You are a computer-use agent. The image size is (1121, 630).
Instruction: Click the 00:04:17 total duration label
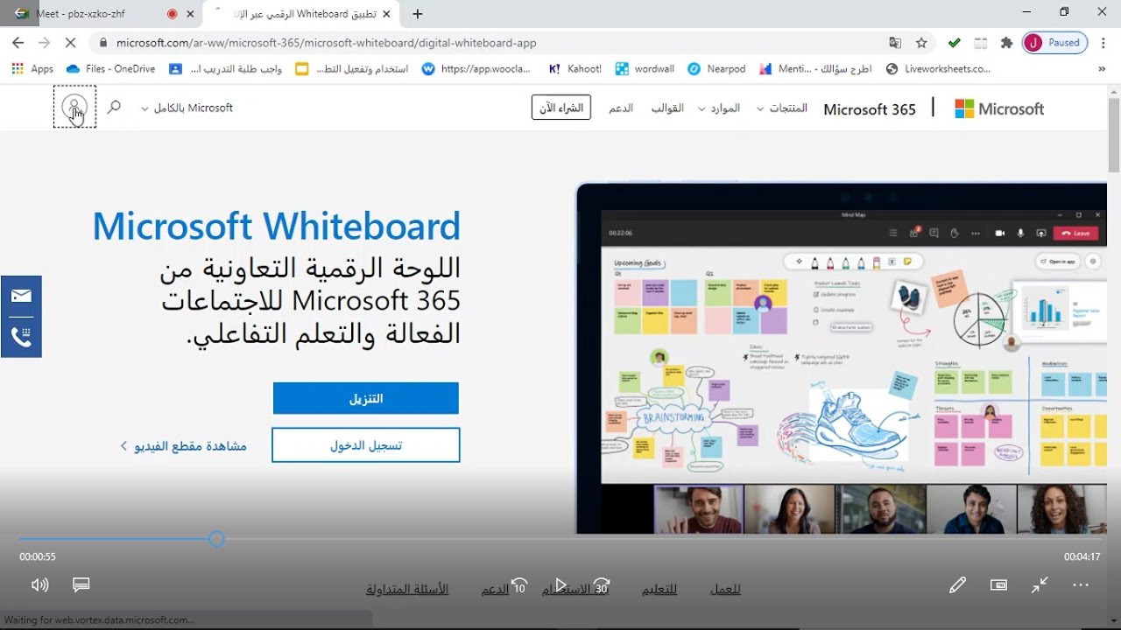click(1082, 556)
